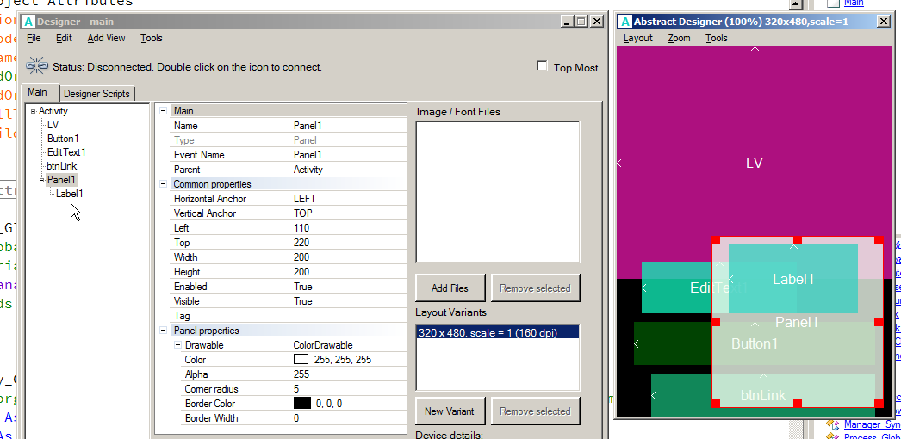Screen dimensions: 901x439
Task: Open the Layout menu in Abstract Designer
Action: [637, 38]
